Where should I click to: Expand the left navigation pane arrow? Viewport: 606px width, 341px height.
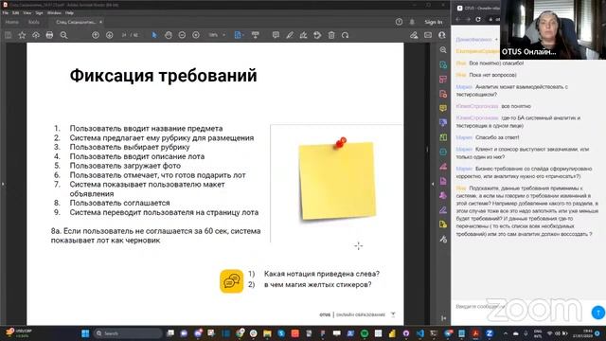pyautogui.click(x=3, y=184)
